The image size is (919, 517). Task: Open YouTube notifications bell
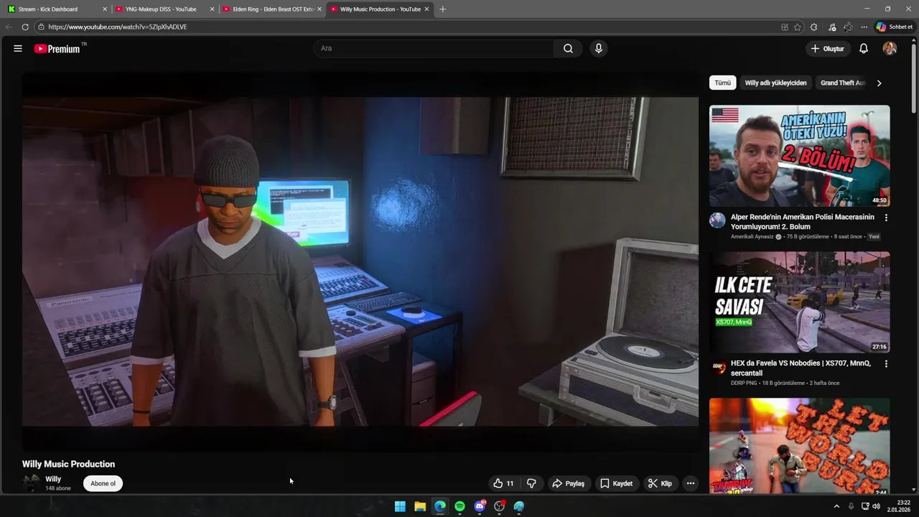click(864, 49)
